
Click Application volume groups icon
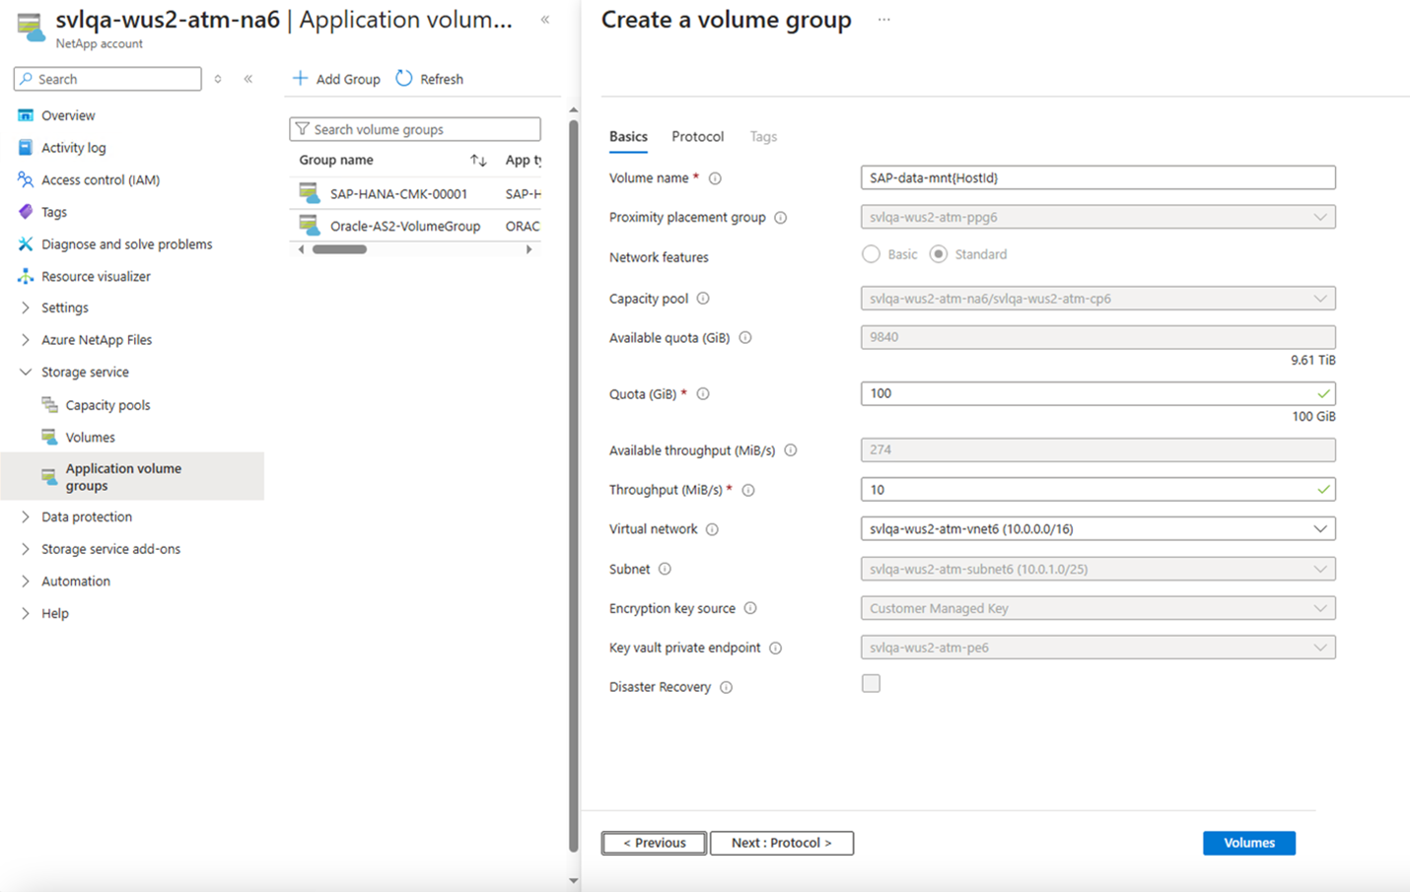(49, 477)
